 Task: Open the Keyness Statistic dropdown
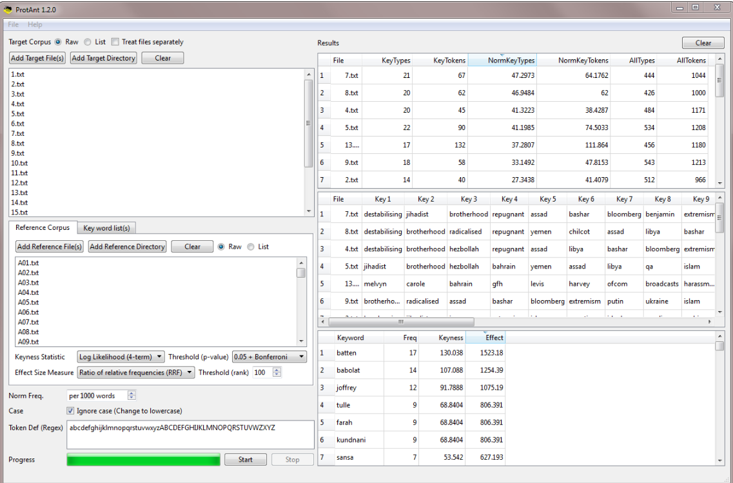pos(121,357)
